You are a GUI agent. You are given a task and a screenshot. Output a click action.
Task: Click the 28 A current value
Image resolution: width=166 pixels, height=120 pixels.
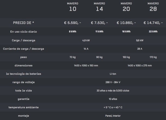coord(140,49)
